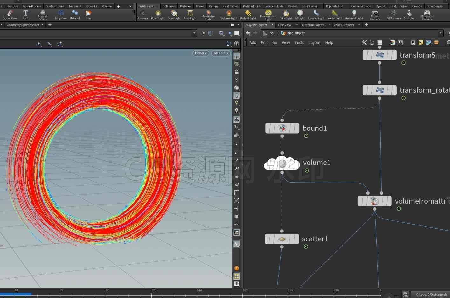Screen dimensions: 450x298
Task: Toggle the light bulb display option in viewport
Action: tap(237, 95)
